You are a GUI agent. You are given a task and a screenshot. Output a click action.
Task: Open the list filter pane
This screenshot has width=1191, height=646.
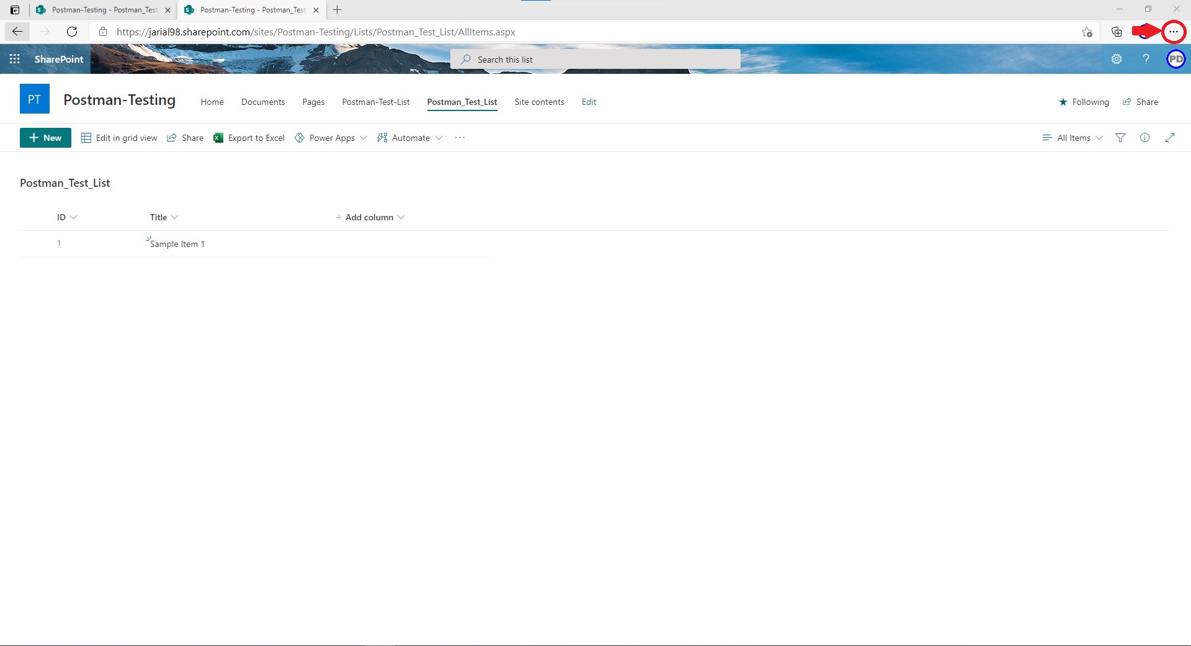(1120, 138)
